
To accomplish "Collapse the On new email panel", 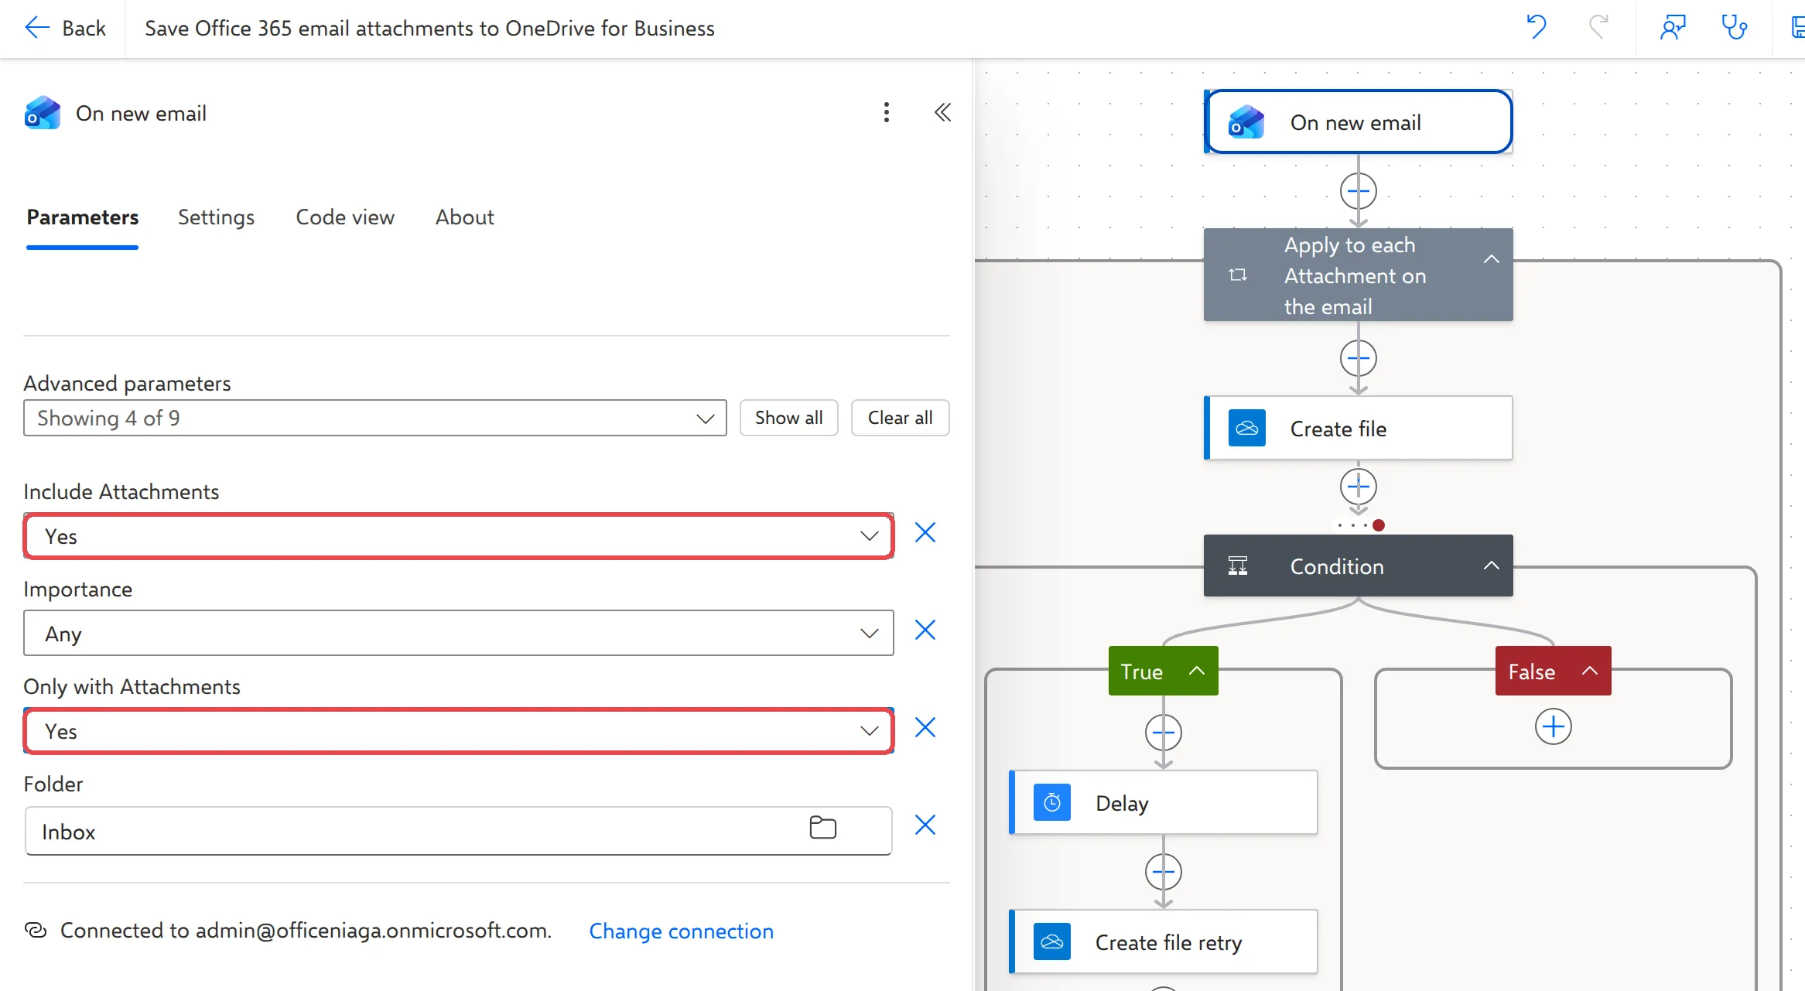I will [x=942, y=112].
